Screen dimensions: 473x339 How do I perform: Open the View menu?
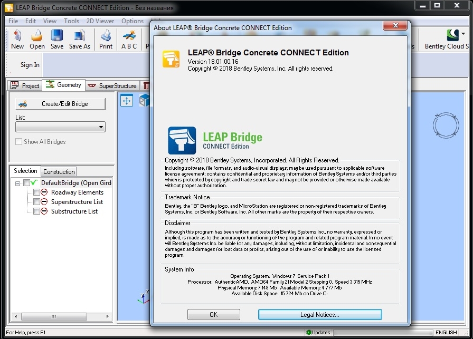point(50,21)
